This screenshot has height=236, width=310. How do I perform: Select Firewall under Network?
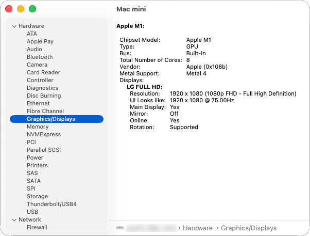[37, 227]
